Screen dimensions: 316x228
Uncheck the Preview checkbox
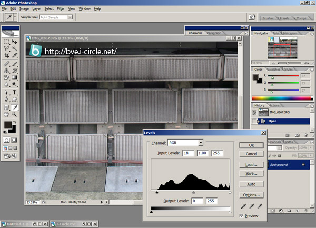(x=242, y=216)
